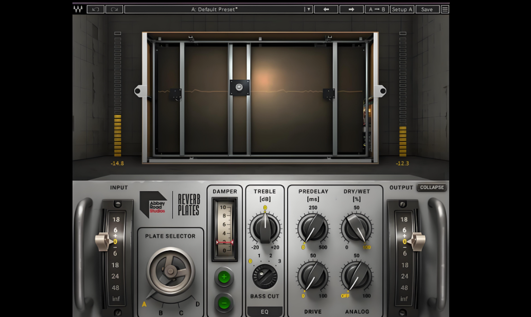
Task: Click the Waves logo icon
Action: pos(78,9)
